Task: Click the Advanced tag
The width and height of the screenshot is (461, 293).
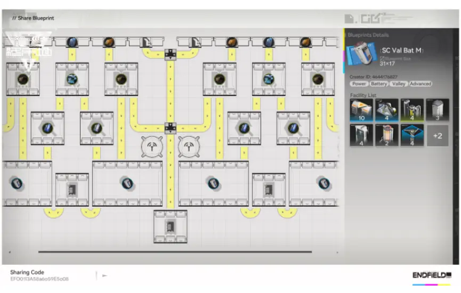Action: [x=420, y=84]
